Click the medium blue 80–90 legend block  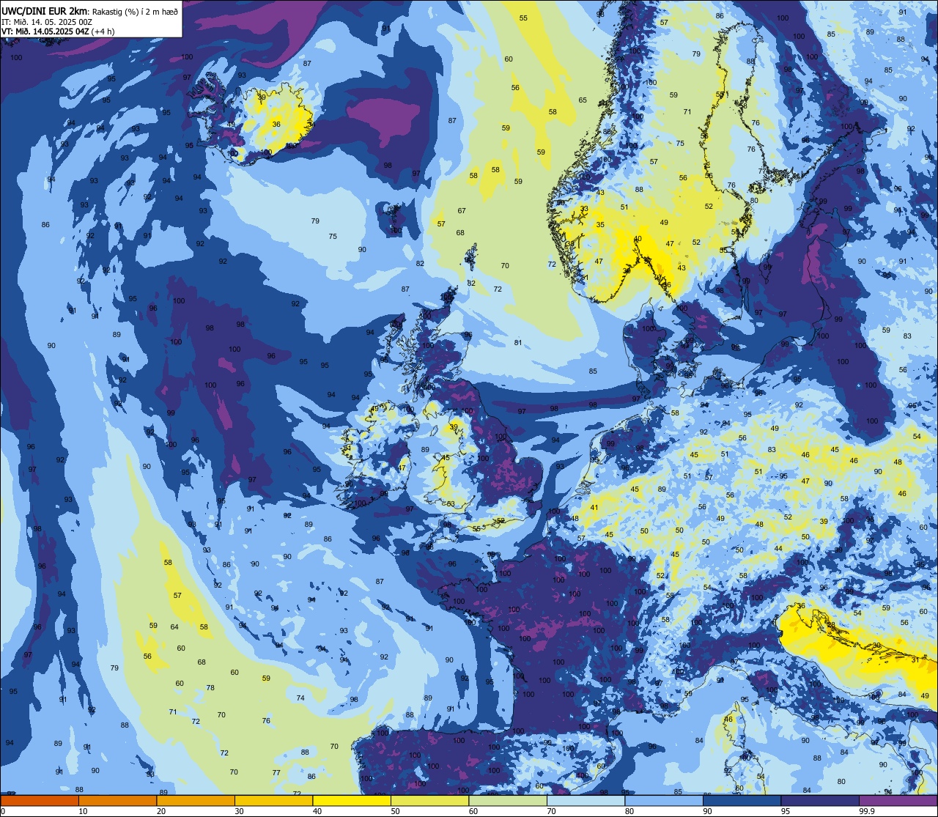664,800
